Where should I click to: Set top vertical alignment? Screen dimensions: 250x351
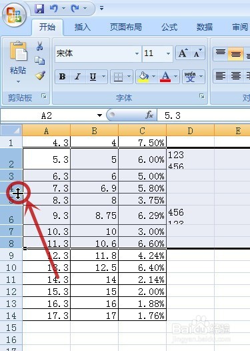pyautogui.click(x=221, y=54)
